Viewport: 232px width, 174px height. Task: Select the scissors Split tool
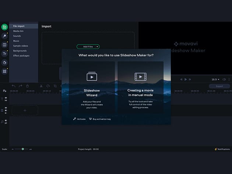[x=41, y=86]
